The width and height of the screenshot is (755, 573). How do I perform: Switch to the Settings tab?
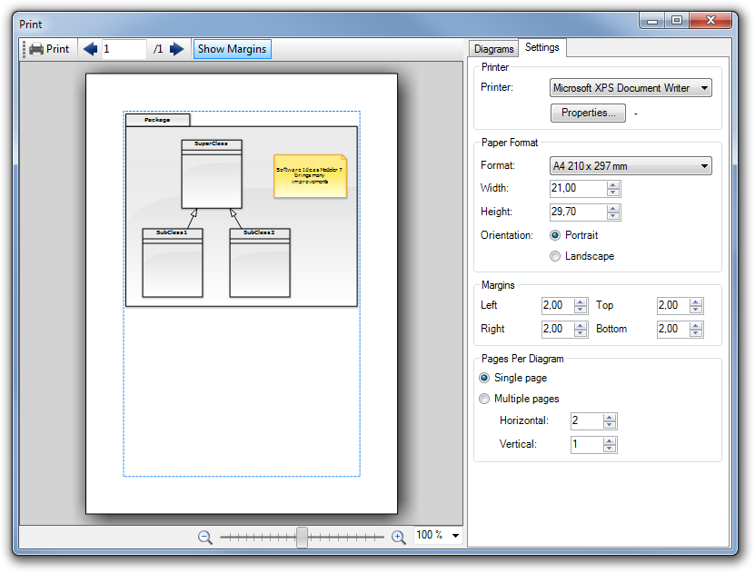542,47
